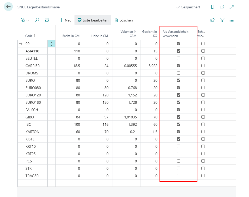Click the bookmark icon

(x=213, y=7)
